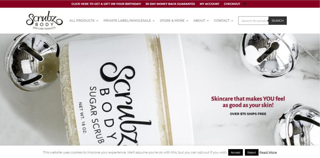This screenshot has height=158, width=320.
Task: Expand the Private Label/Wholesale chevron
Action: tap(154, 21)
